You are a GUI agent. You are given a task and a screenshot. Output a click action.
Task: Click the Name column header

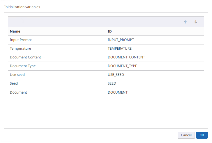[x=15, y=31]
